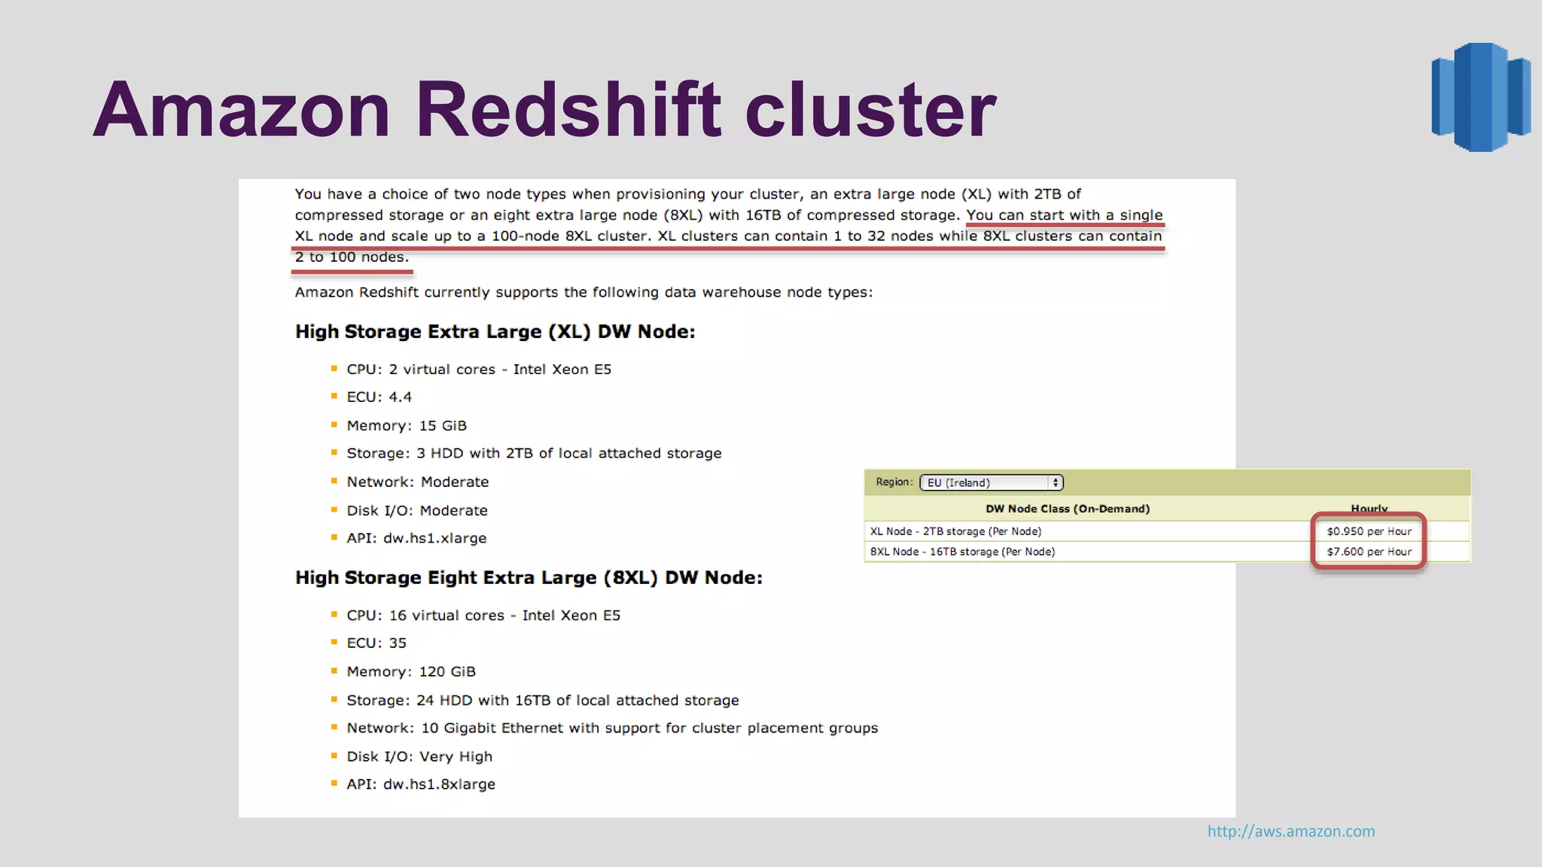This screenshot has width=1542, height=867.
Task: Select the 'High Storage Extra Large (XL) DW Node:' heading
Action: tap(495, 332)
